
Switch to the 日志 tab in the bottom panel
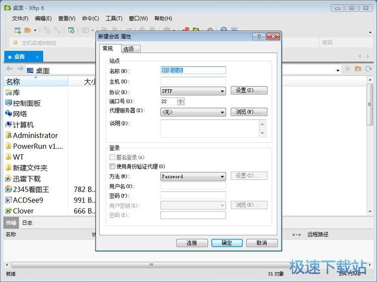[x=27, y=223]
